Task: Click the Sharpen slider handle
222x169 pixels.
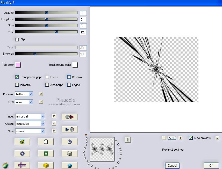Action: tap(35, 54)
